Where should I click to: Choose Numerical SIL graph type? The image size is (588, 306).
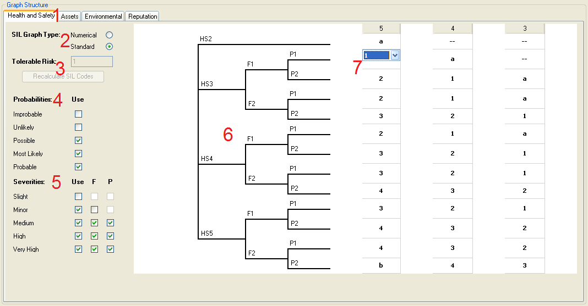[109, 35]
